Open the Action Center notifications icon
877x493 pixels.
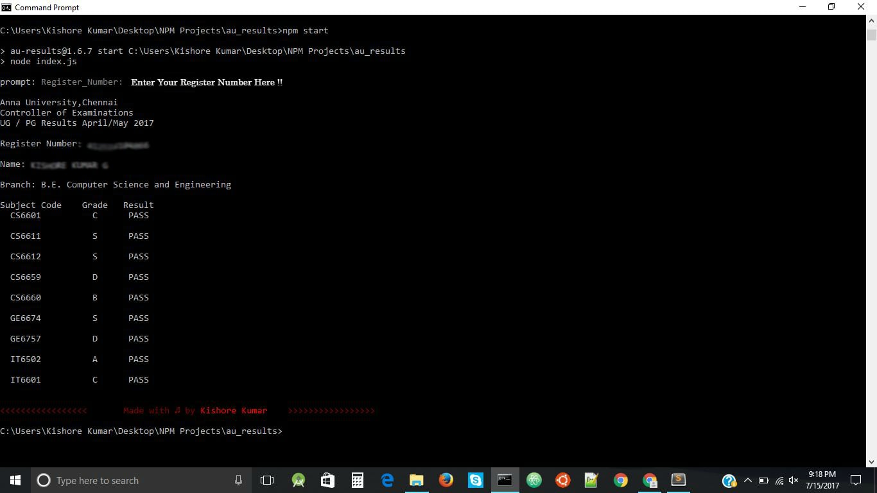tap(856, 480)
